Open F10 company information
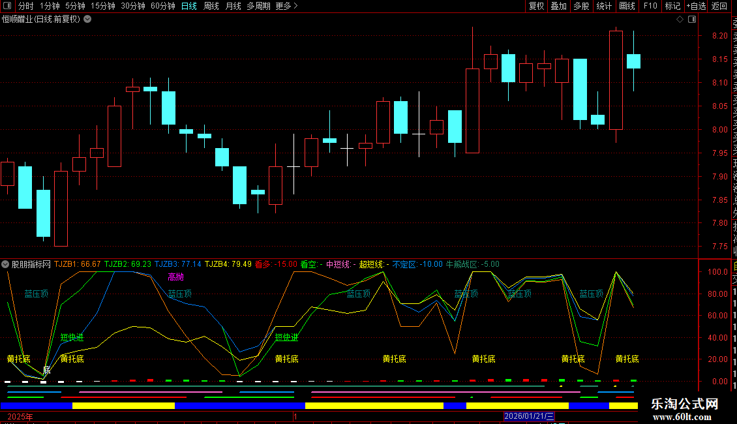Viewport: 737px width, 424px height. coord(650,6)
